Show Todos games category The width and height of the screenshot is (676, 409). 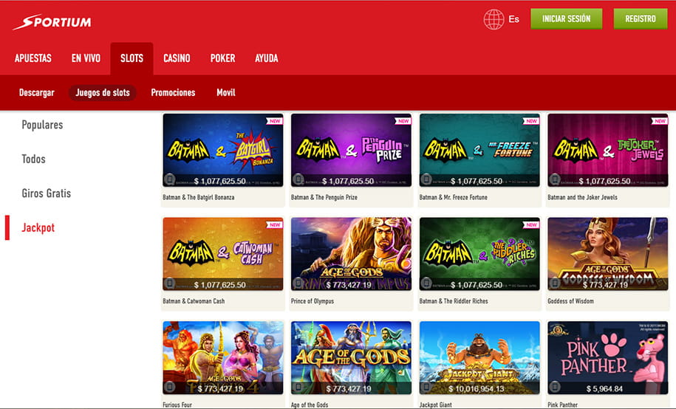pyautogui.click(x=34, y=159)
